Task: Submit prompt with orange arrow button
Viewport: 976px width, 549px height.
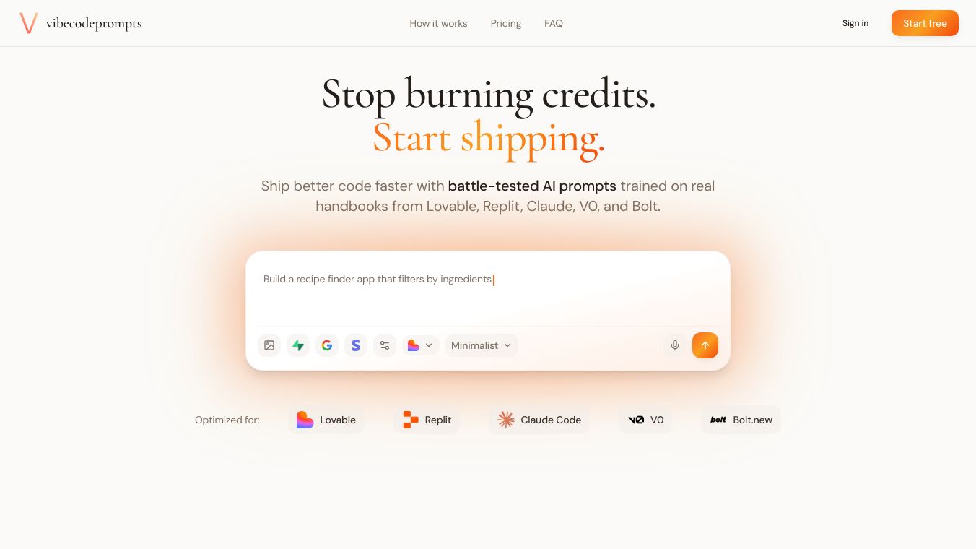Action: (705, 345)
